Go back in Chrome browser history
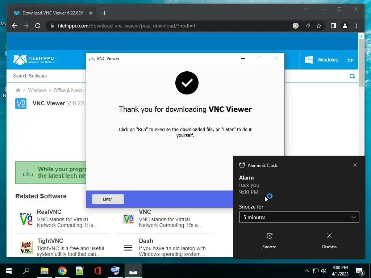Screen dimensions: 371x278 14,26
